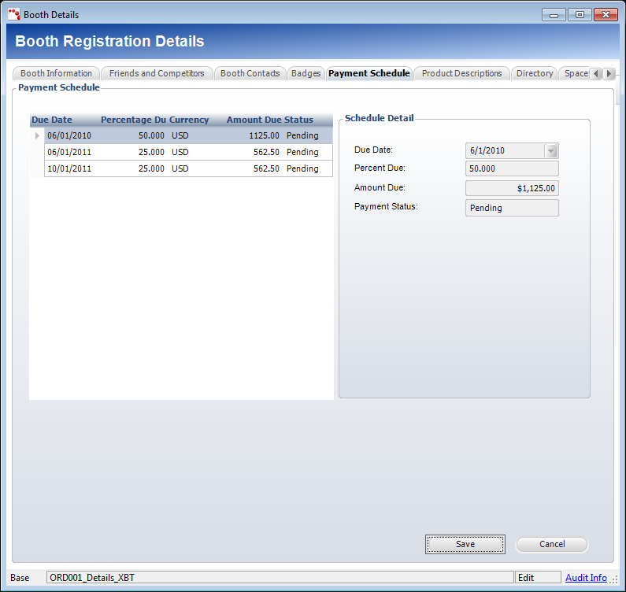Select the Payment Schedule tab
This screenshot has width=626, height=592.
(x=369, y=73)
